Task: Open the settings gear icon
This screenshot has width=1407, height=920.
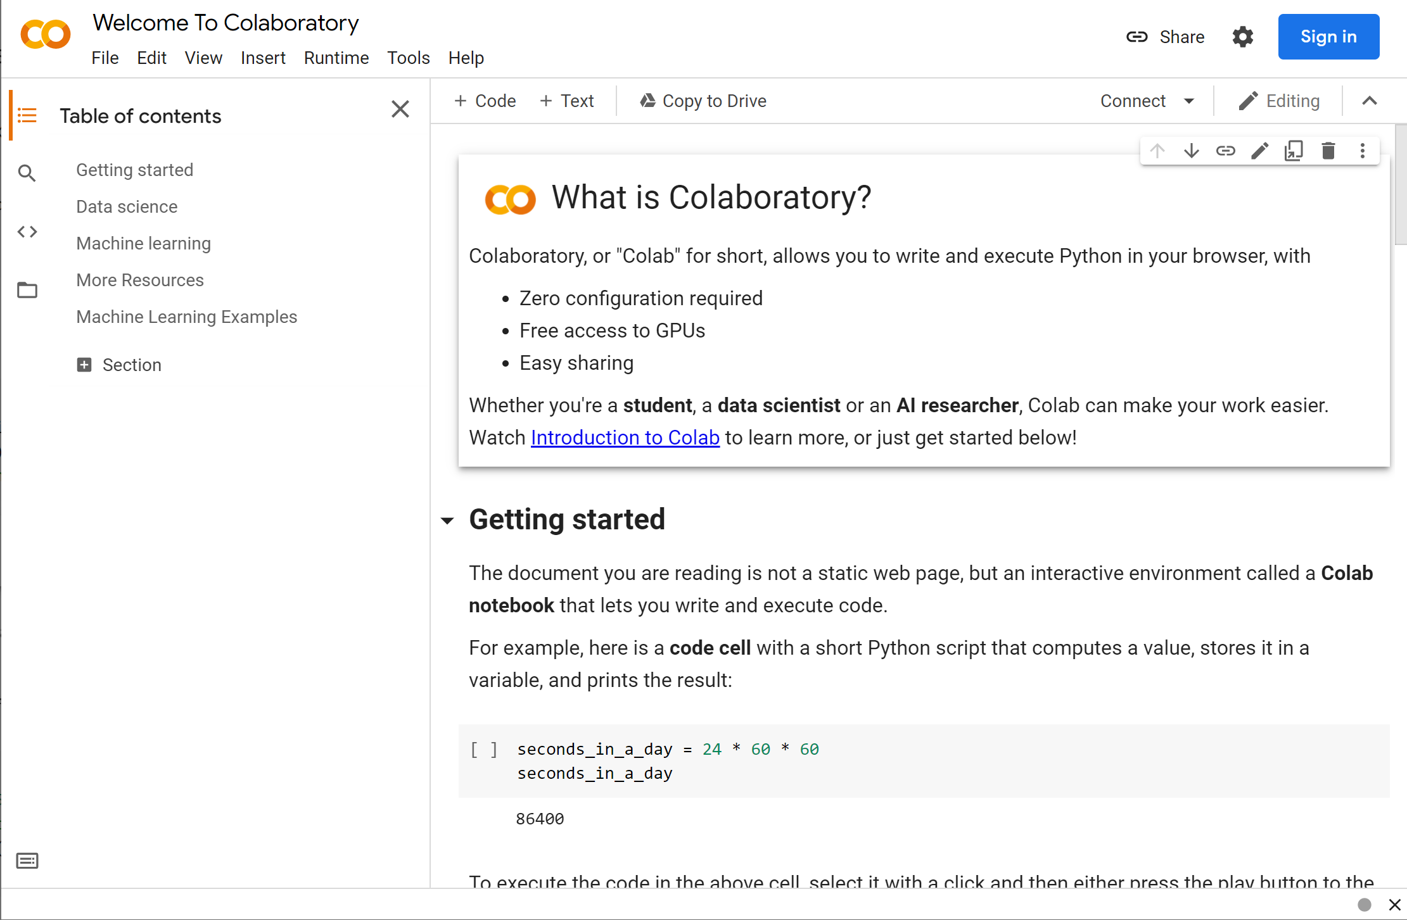Action: (1242, 37)
